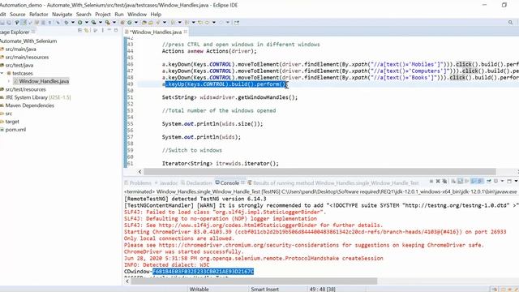Viewport: 519px width, 292px height.
Task: Click Display Selected Console monitor icon
Action: tap(495, 181)
